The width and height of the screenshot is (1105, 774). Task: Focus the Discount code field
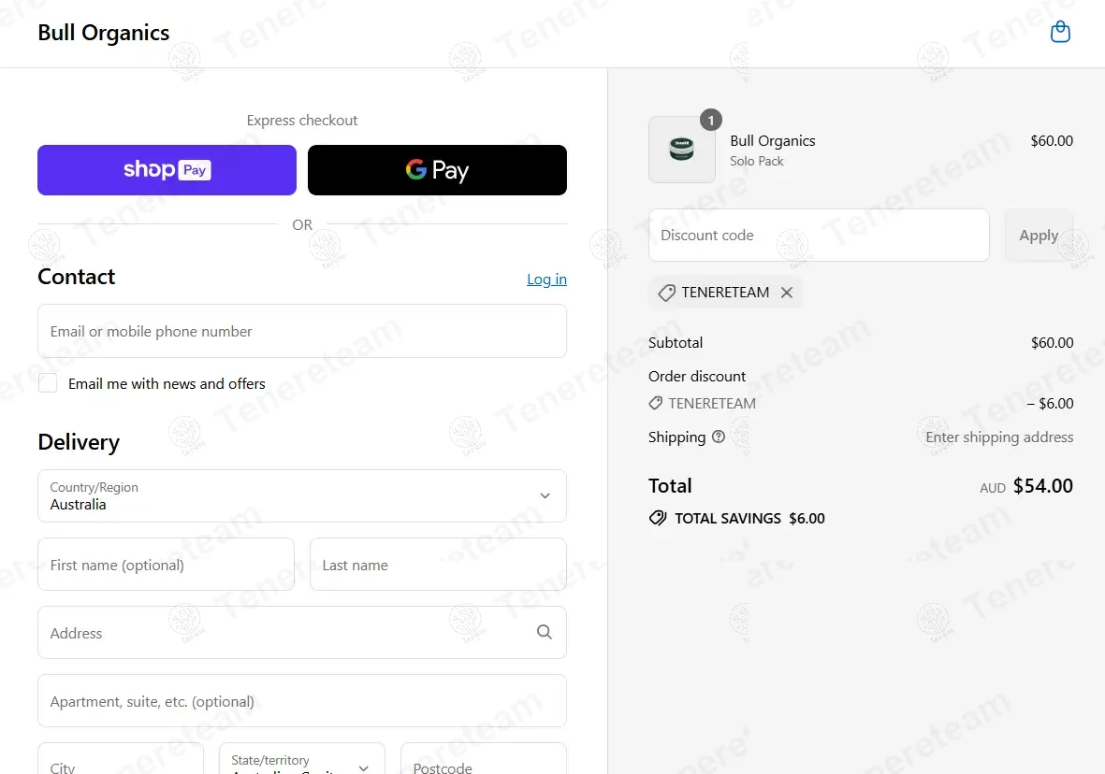[819, 236]
